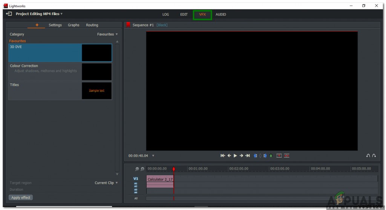Jump to the start of the sequence
This screenshot has width=386, height=210.
point(223,156)
